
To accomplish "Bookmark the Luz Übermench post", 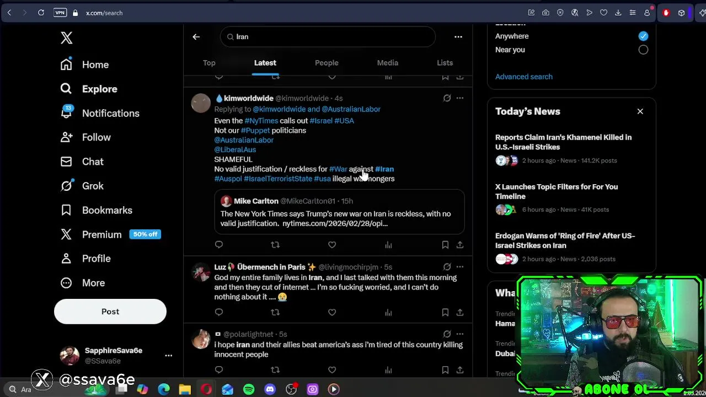I will pos(445,312).
